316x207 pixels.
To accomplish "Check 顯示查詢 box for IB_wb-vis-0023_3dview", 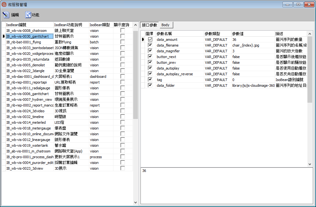I will (123, 168).
